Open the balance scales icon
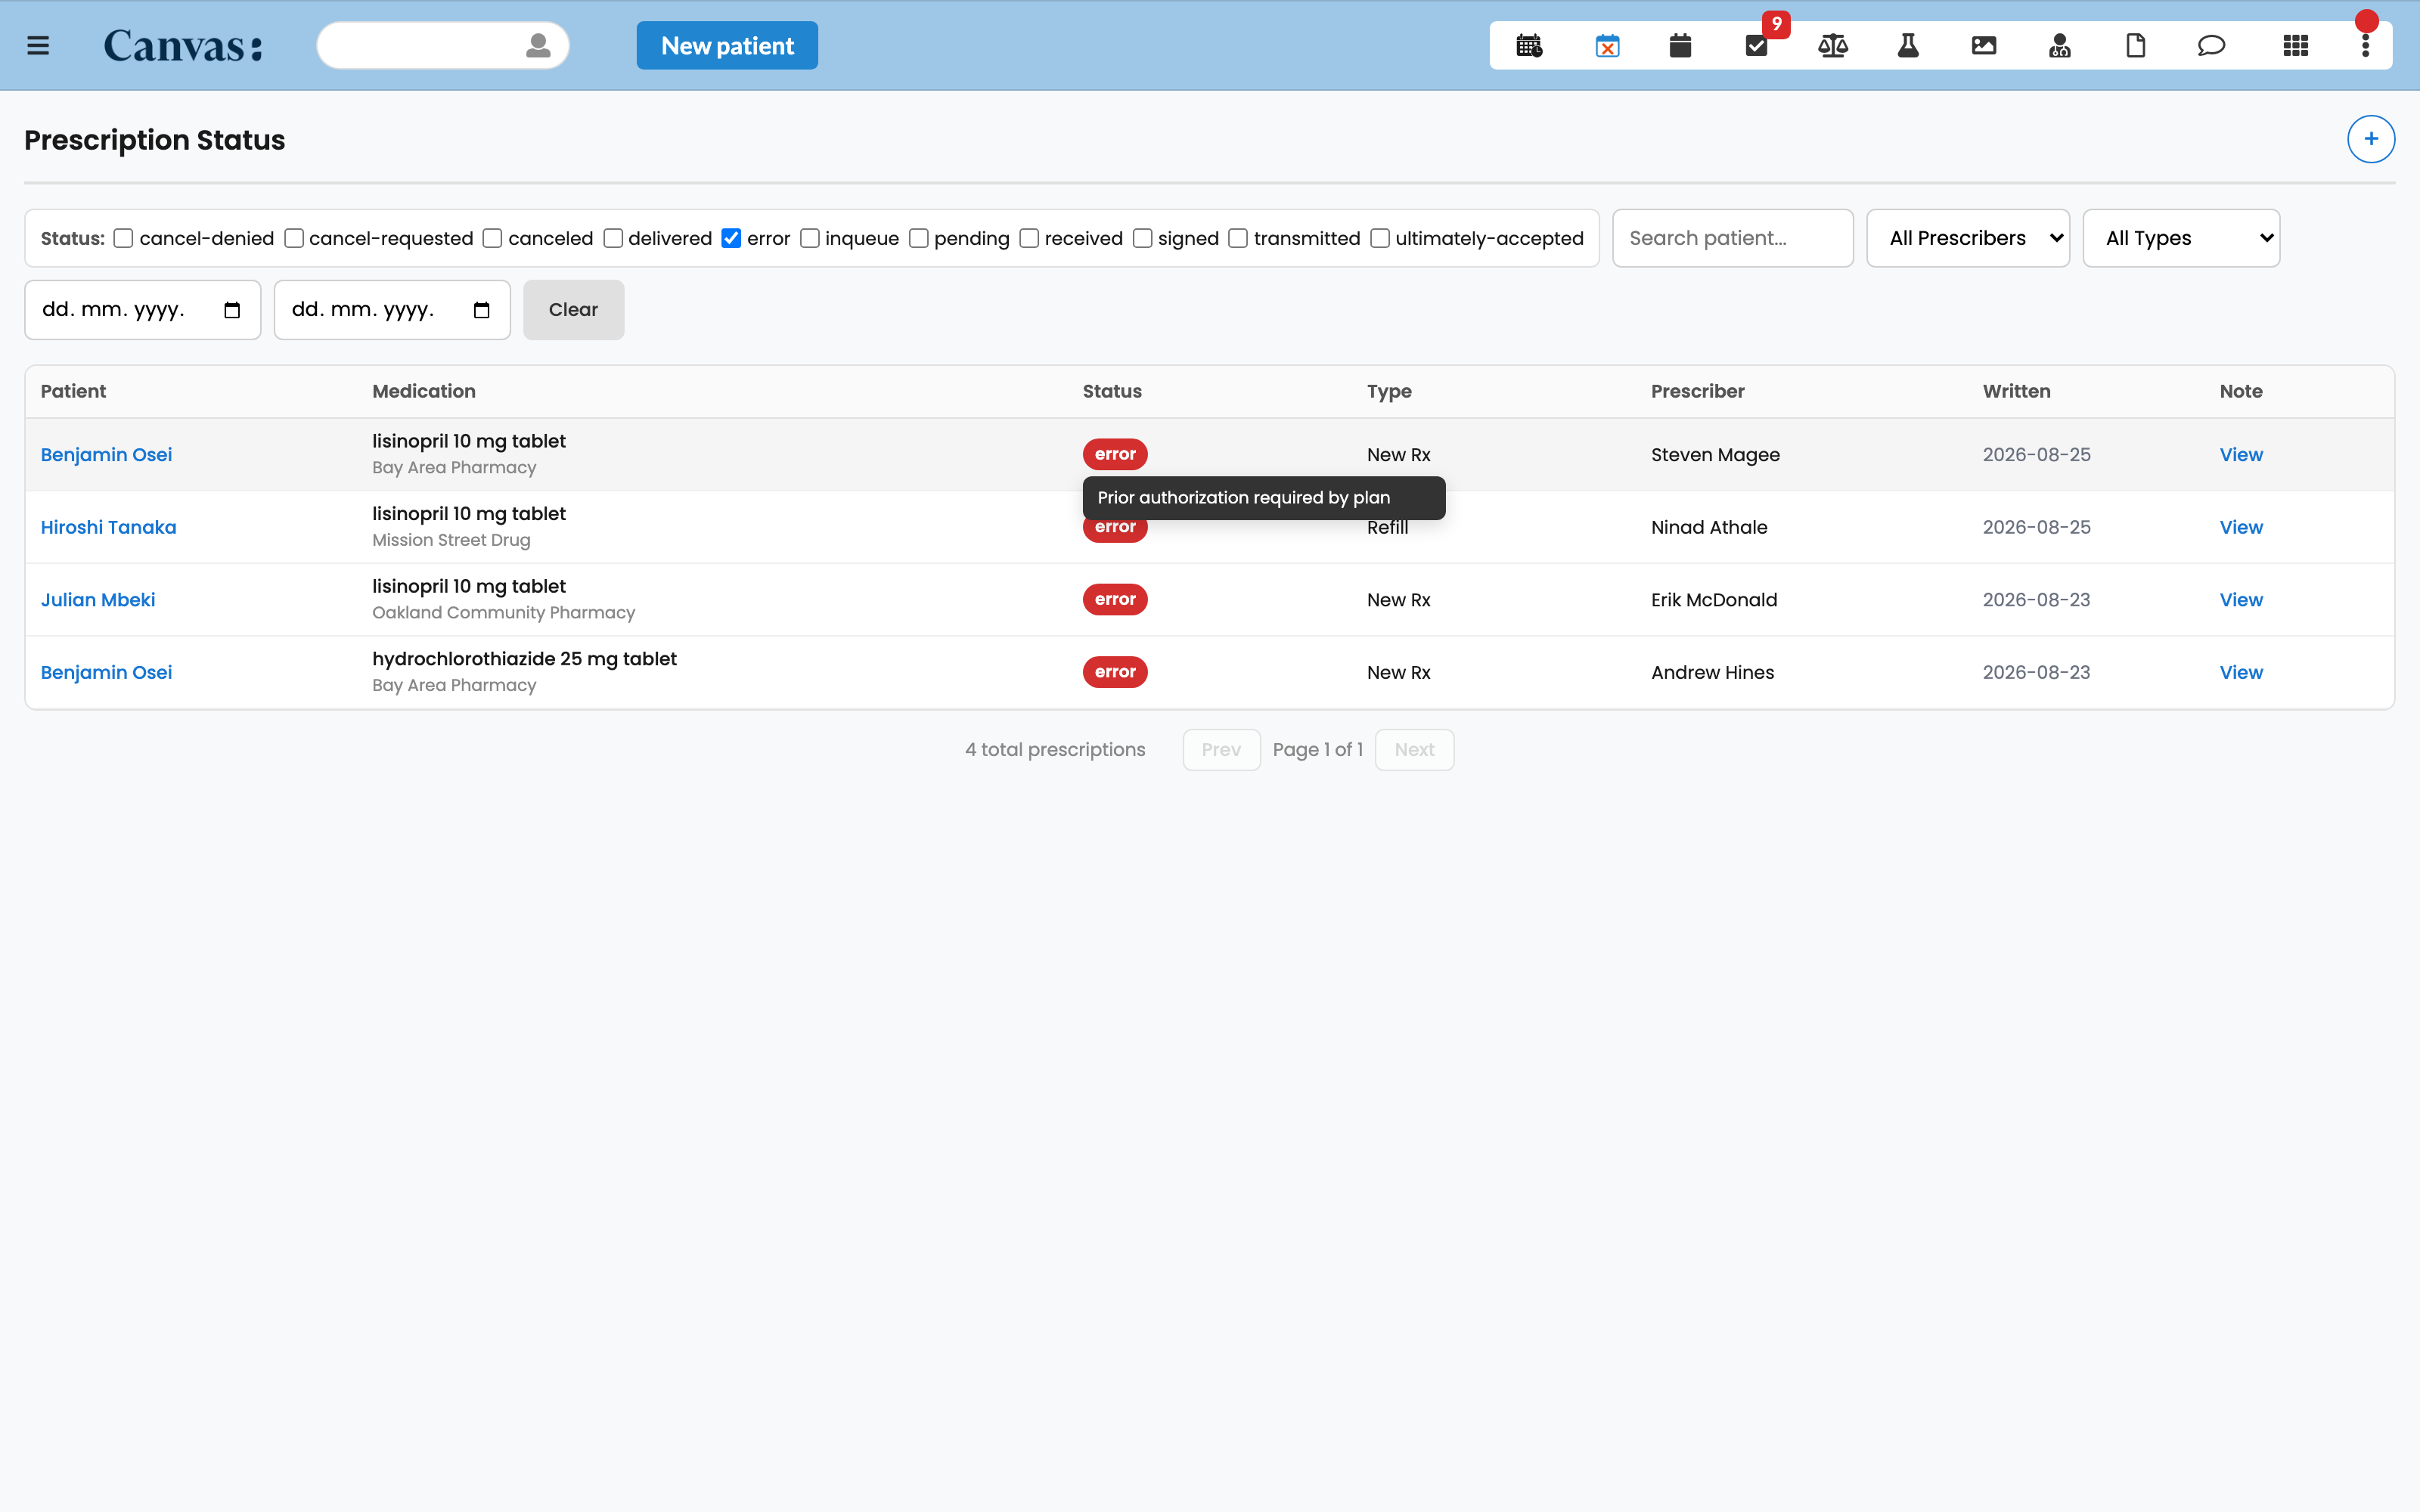Screen dimensions: 2420x1512 tap(1833, 46)
